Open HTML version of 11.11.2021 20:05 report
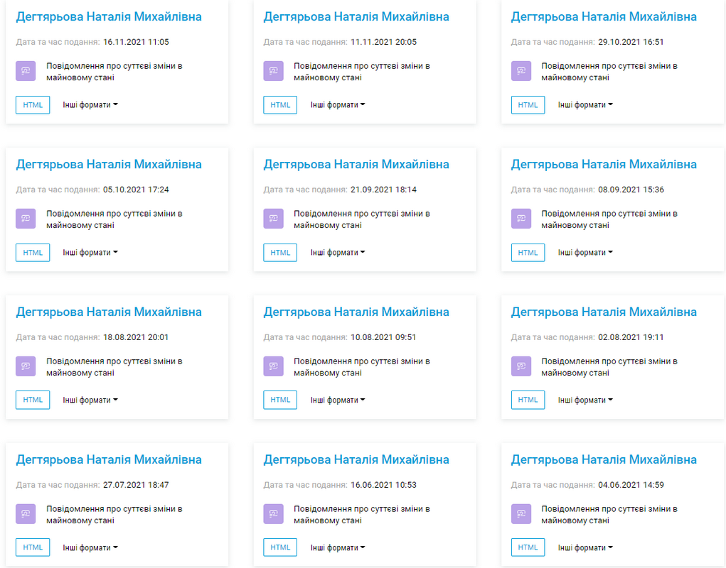 280,105
